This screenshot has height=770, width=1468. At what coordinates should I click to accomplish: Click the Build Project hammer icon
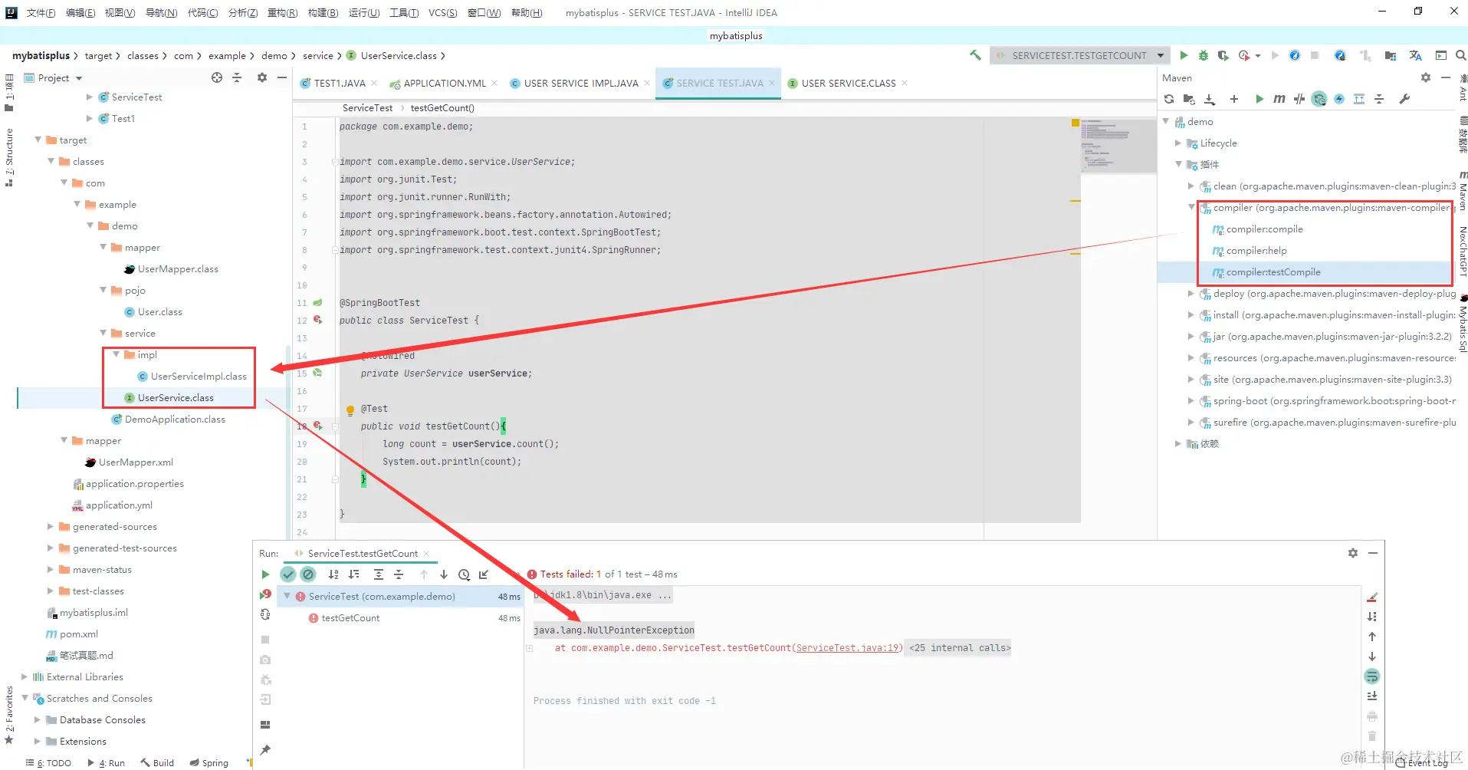pos(975,55)
